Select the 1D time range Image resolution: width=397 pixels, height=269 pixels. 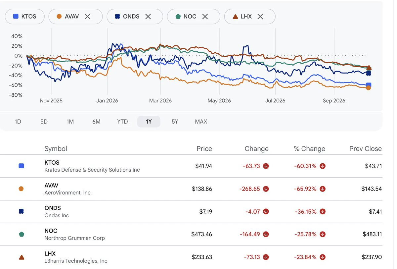pos(18,122)
